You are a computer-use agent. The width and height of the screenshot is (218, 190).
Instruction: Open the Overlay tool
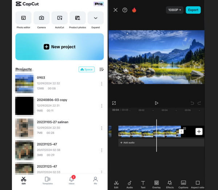click(x=156, y=185)
